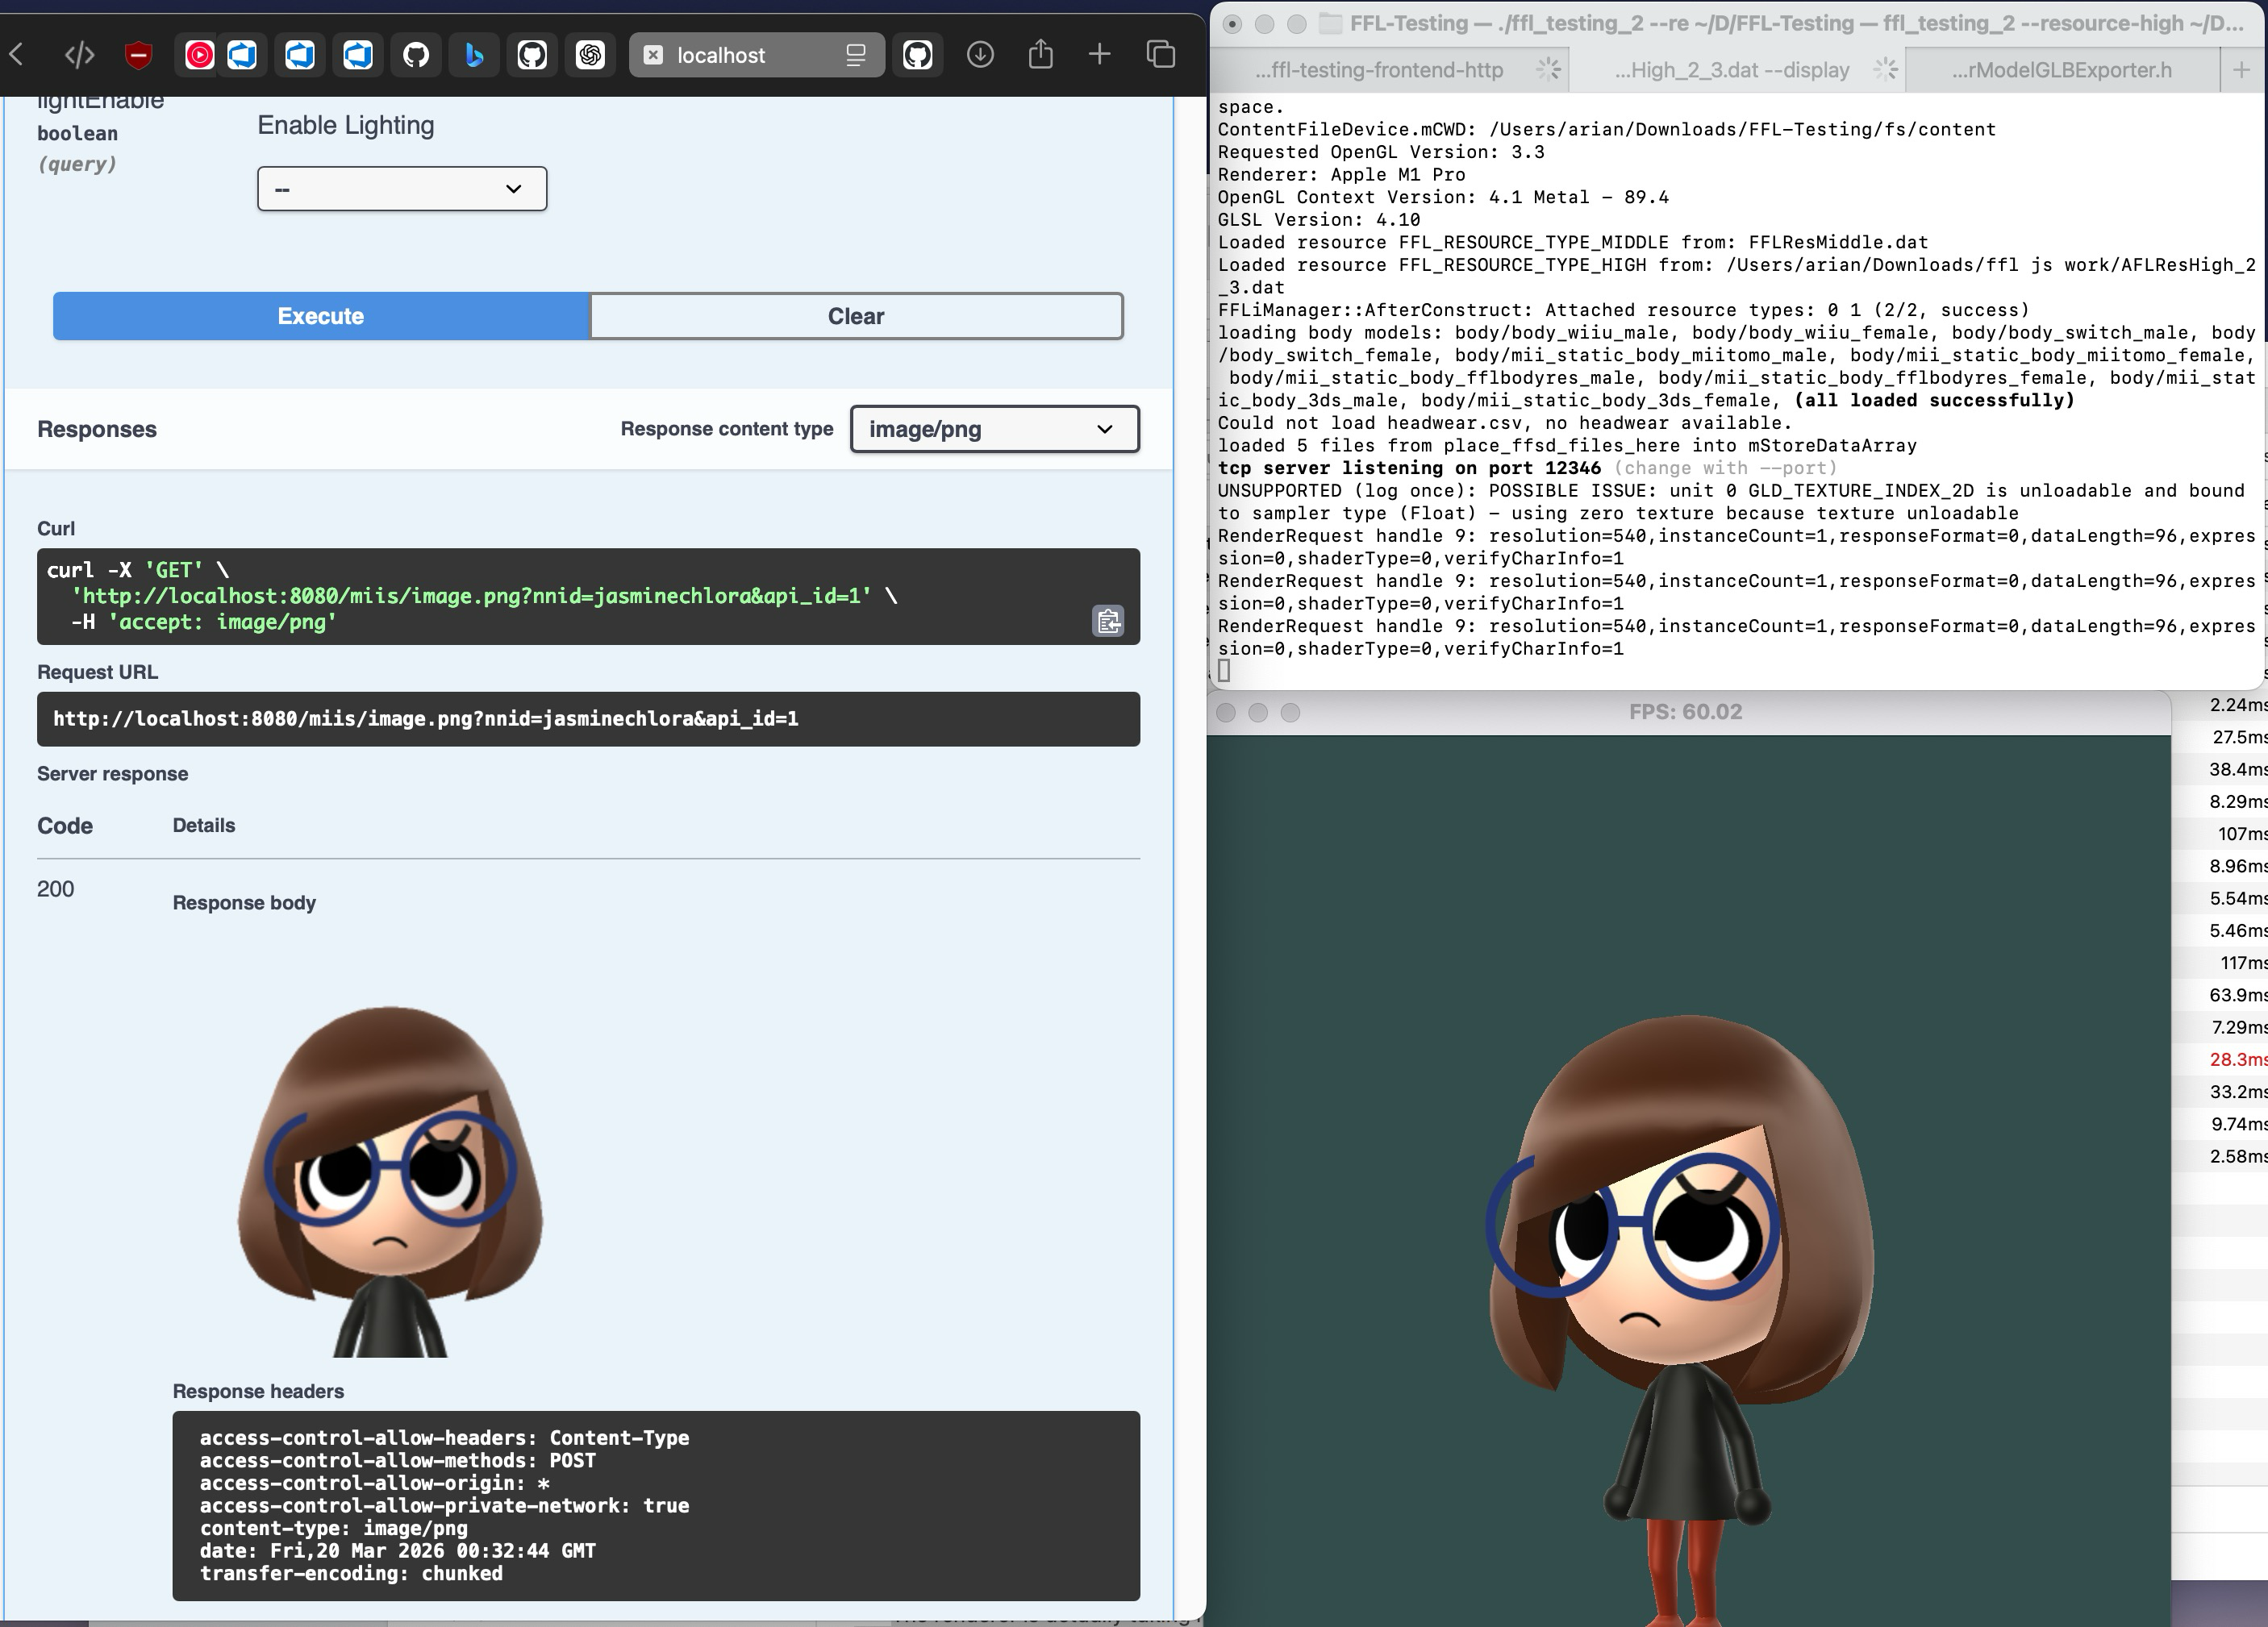Show the tab overview icon
2268x1627 pixels.
[x=1160, y=55]
